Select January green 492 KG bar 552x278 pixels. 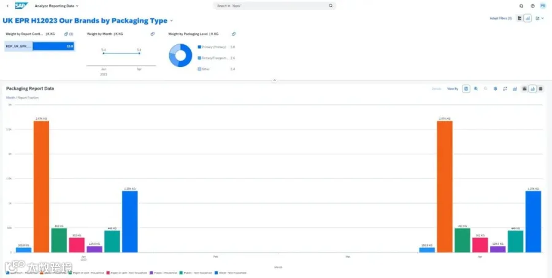click(x=59, y=241)
